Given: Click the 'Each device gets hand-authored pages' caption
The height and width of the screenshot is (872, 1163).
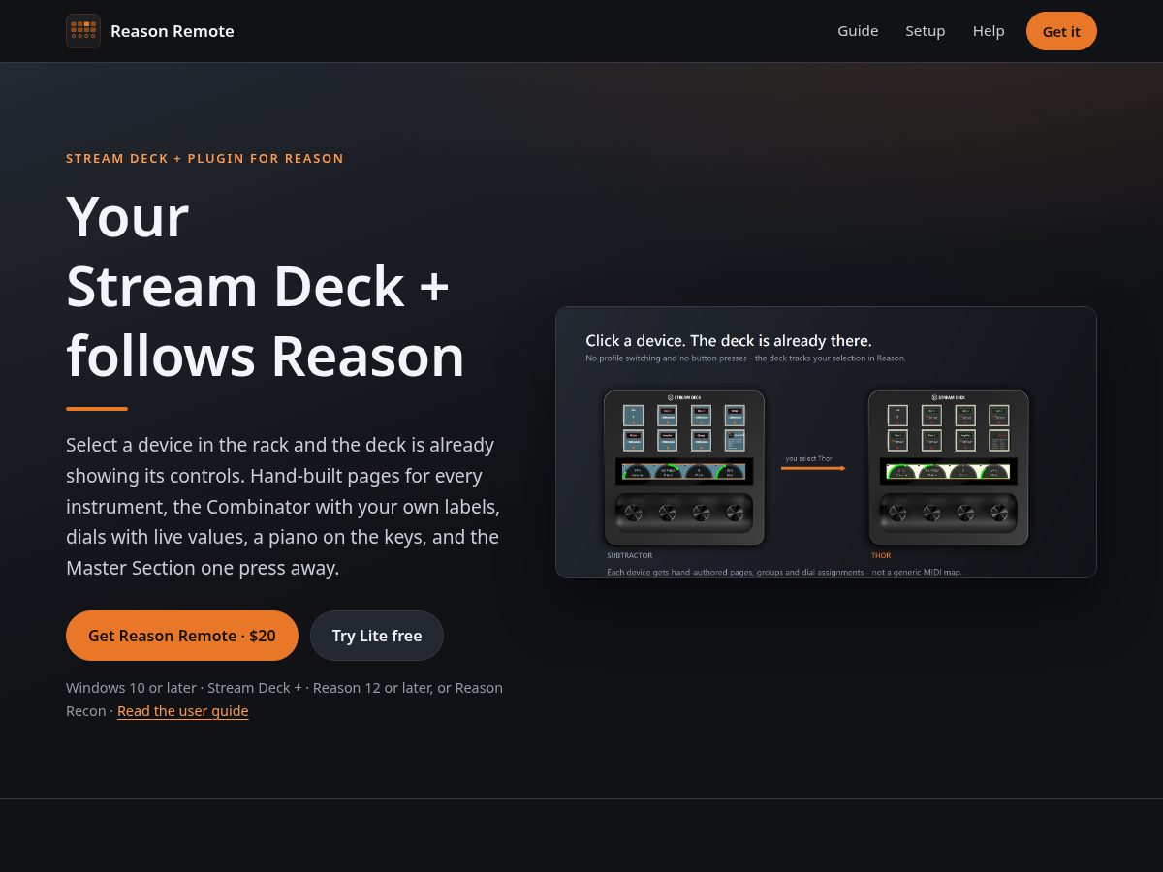Looking at the screenshot, I should (x=784, y=573).
